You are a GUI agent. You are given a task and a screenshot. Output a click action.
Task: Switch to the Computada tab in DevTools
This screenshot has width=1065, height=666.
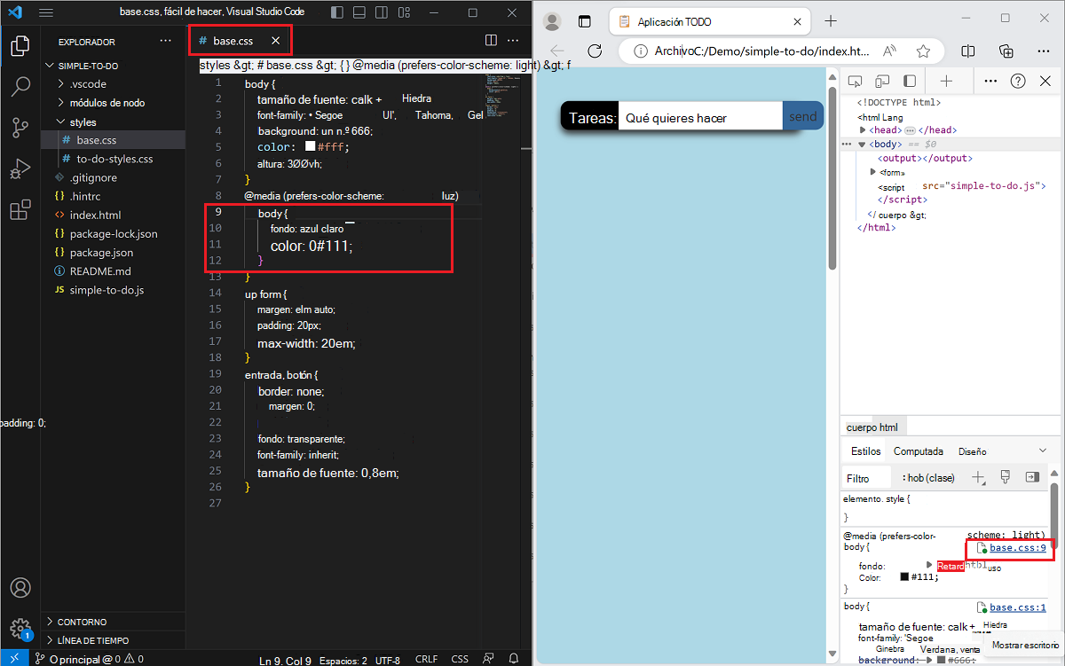(919, 451)
